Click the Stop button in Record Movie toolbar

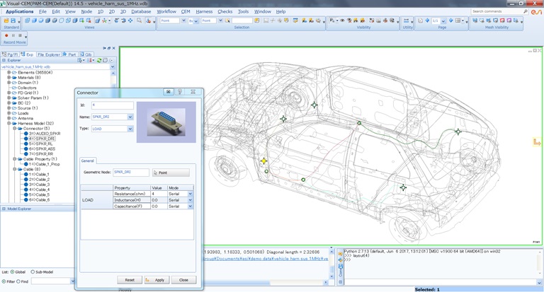pyautogui.click(x=20, y=35)
